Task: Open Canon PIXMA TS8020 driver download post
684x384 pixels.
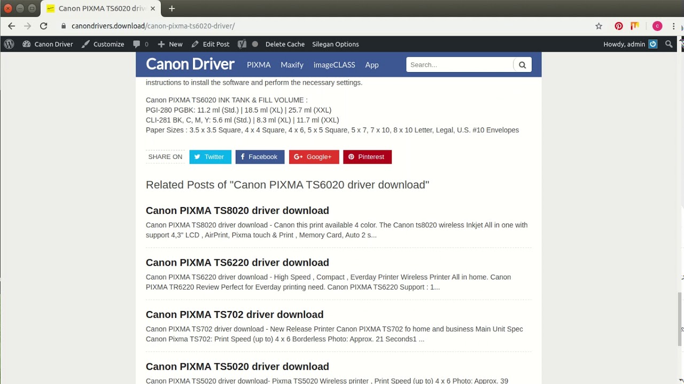Action: 237,211
